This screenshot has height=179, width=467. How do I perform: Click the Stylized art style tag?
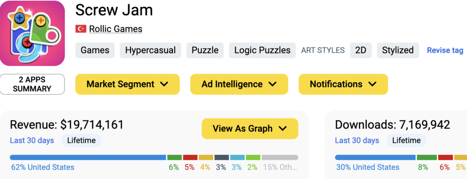398,50
